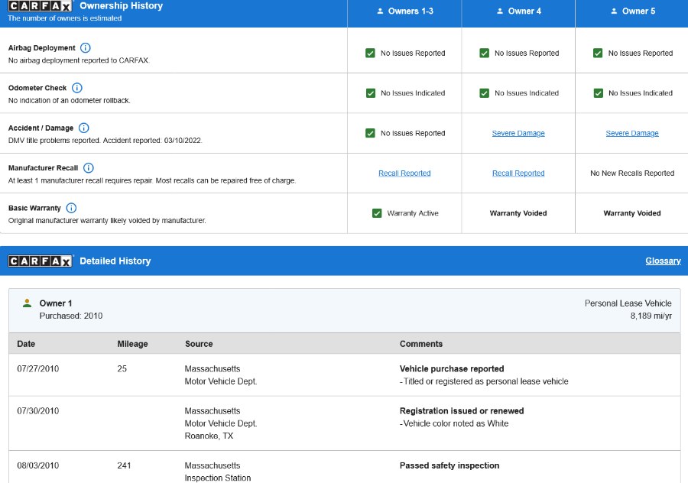The height and width of the screenshot is (483, 688).
Task: Click the 07/30/2010 date cell
Action: 37,411
